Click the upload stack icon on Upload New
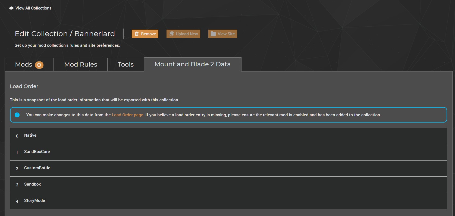This screenshot has height=216, width=455. tap(171, 34)
